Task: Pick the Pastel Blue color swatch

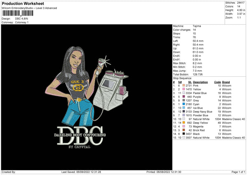Action: (x=183, y=93)
